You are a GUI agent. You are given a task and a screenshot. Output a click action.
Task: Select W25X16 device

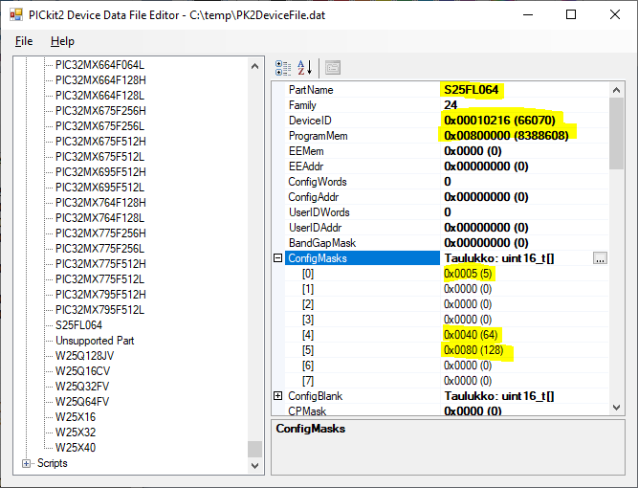(76, 417)
